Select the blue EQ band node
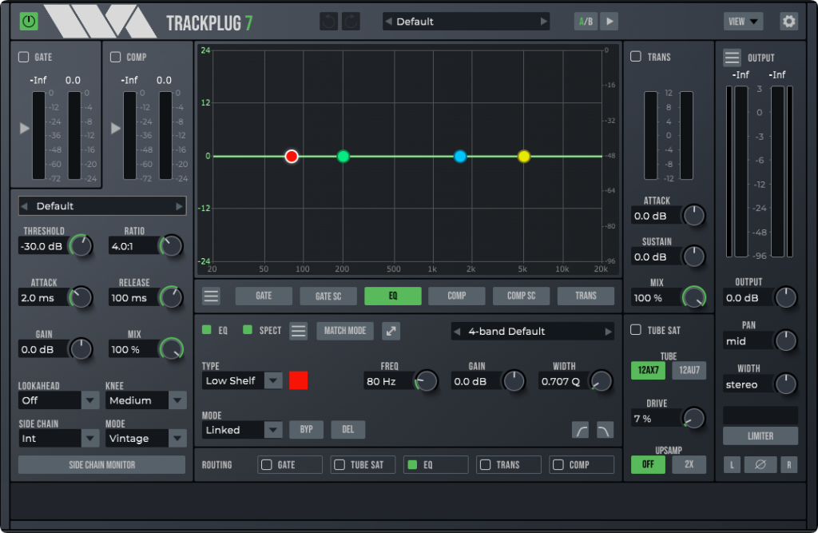The image size is (818, 533). point(459,156)
